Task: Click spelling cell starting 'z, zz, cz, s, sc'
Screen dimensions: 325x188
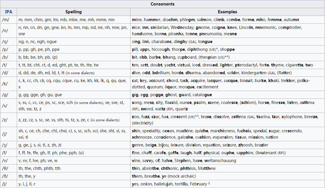Action: tap(74, 120)
